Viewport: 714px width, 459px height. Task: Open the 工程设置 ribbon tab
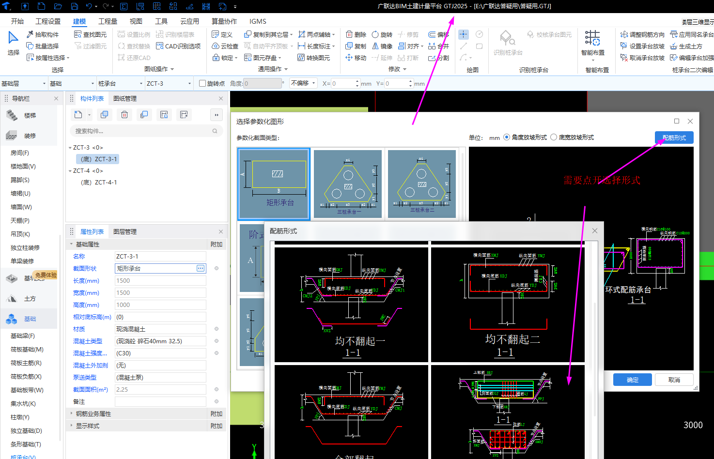pyautogui.click(x=48, y=21)
